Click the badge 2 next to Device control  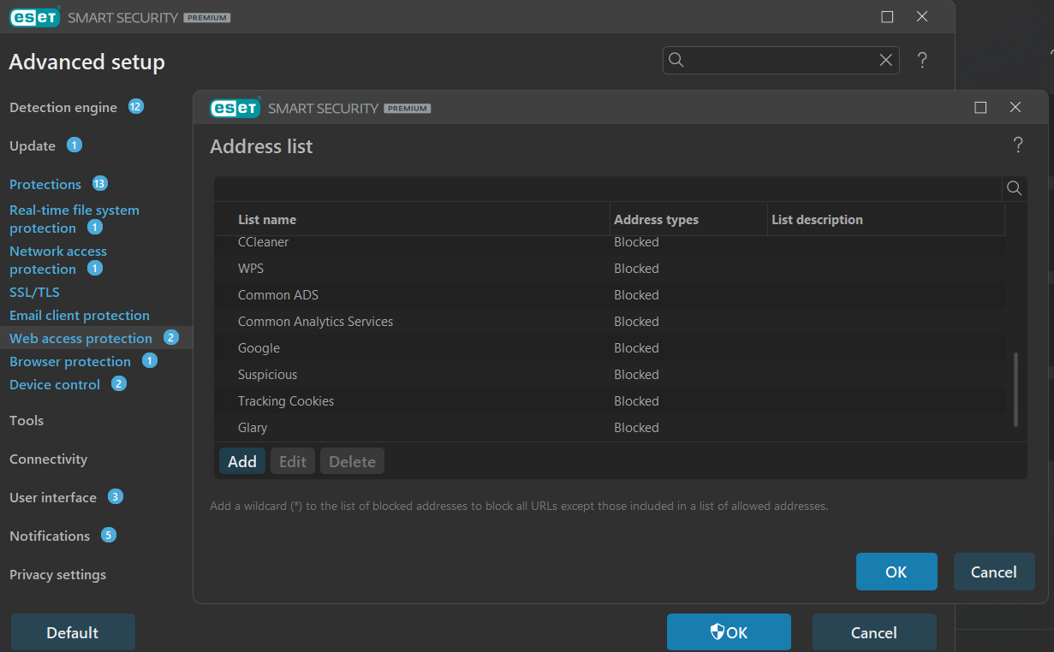[119, 384]
